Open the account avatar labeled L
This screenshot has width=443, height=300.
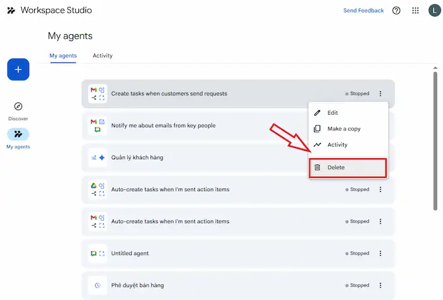pos(433,11)
